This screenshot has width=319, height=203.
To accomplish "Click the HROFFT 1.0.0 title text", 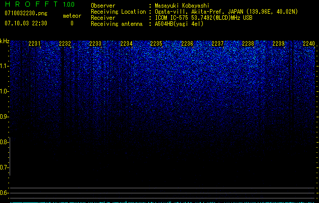I will tap(40, 4).
